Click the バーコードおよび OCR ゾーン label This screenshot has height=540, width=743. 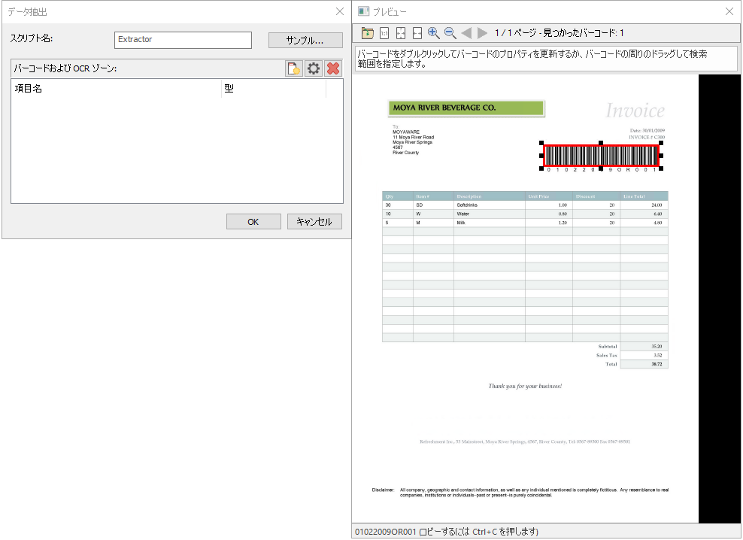coord(65,68)
